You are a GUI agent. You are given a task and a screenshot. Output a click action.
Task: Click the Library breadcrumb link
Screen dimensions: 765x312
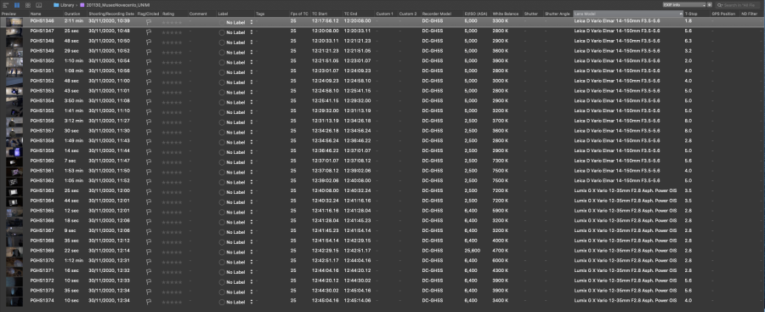(67, 5)
